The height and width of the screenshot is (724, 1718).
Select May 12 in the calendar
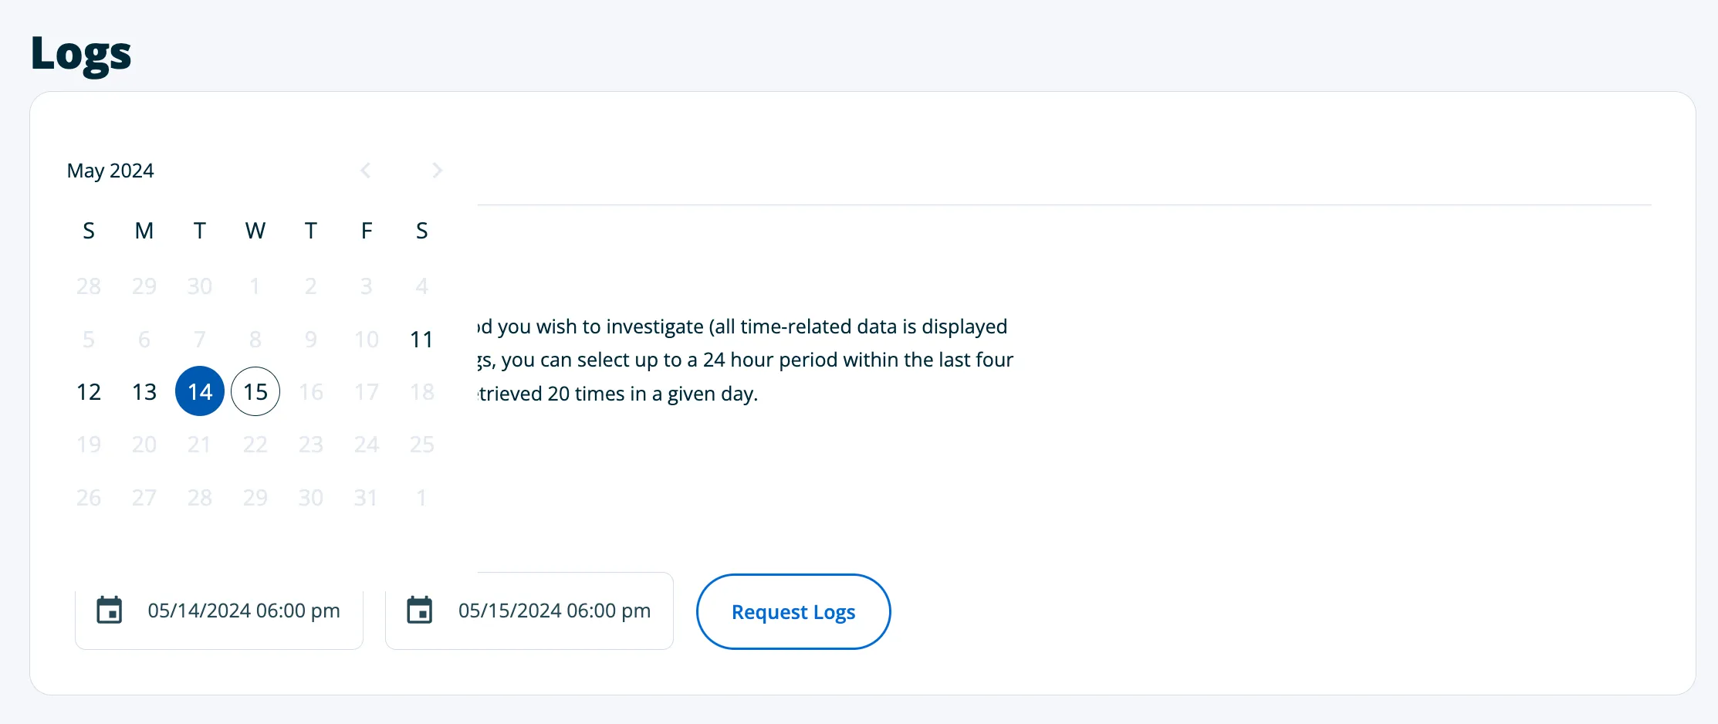coord(89,392)
